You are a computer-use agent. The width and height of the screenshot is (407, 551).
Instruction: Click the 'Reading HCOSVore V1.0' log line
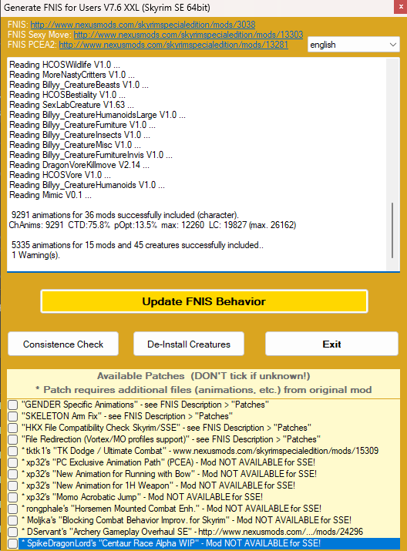(60, 175)
